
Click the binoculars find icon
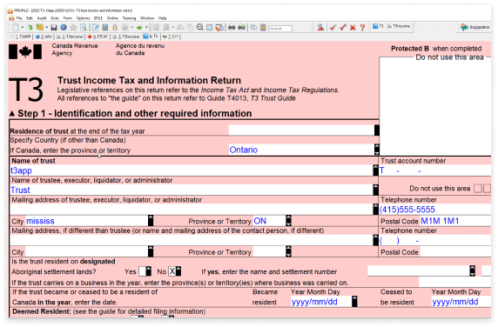coord(253,28)
